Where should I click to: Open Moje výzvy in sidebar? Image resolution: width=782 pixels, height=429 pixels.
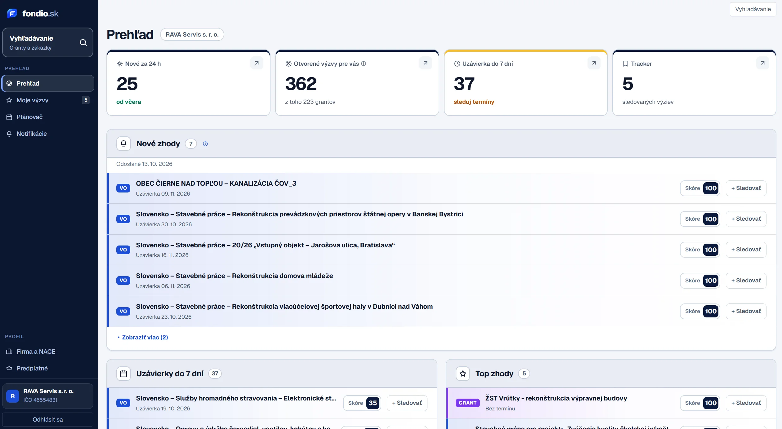pyautogui.click(x=48, y=100)
